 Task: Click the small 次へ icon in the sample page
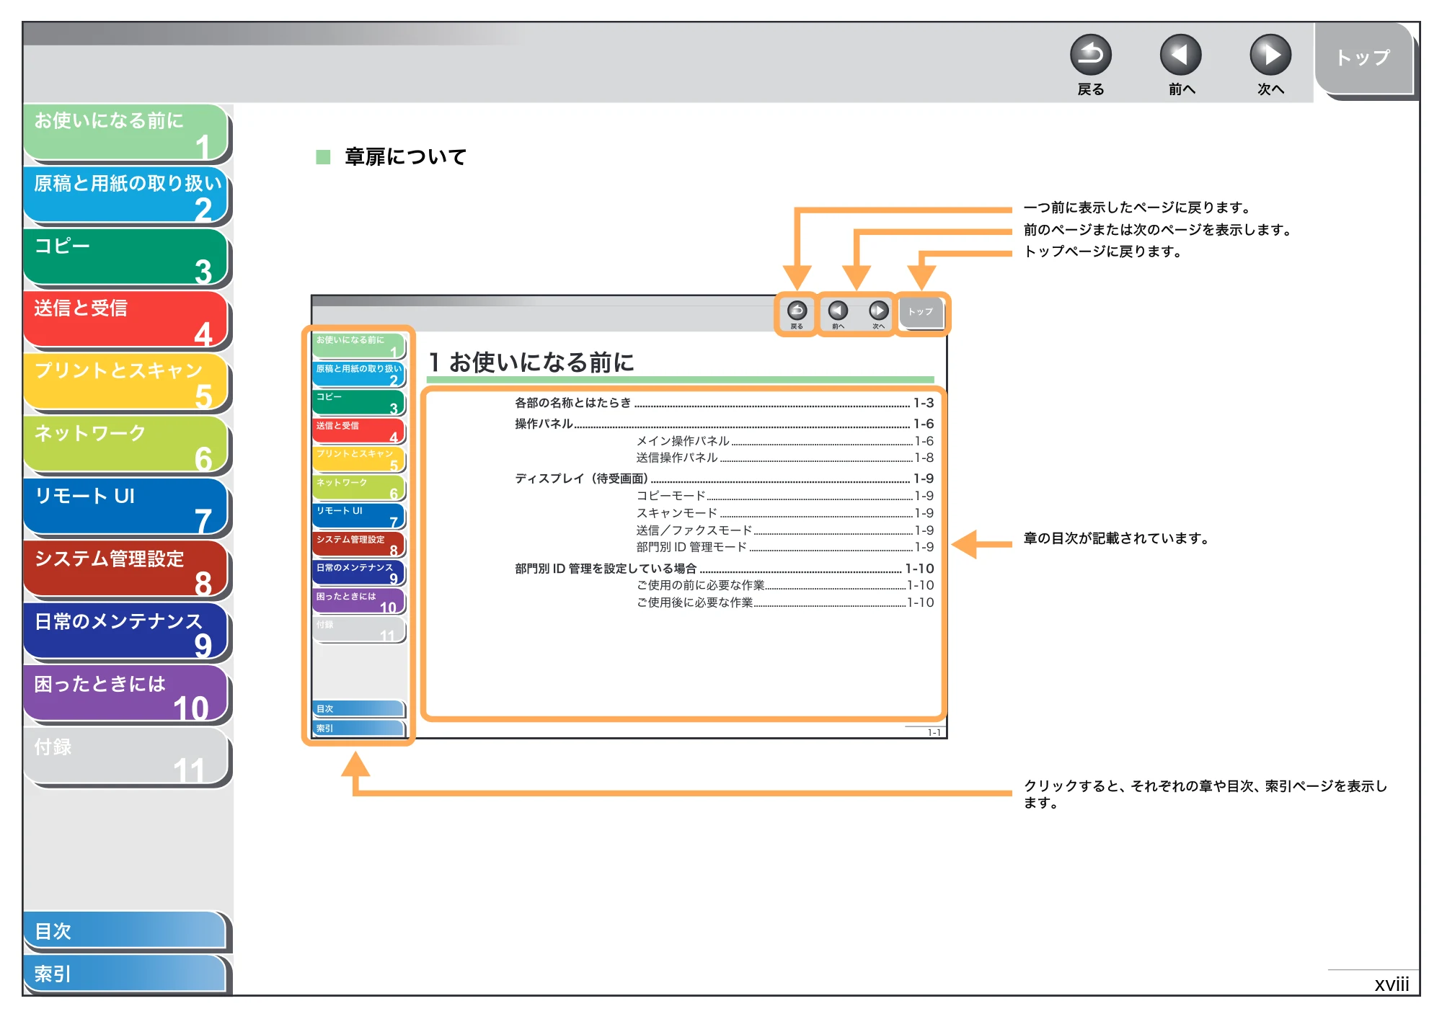click(878, 311)
